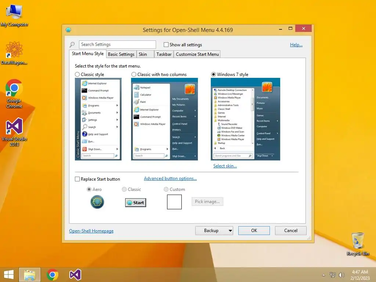The width and height of the screenshot is (376, 282).
Task: Click the Open-Shell shell icon in title bar
Action: pos(68,30)
